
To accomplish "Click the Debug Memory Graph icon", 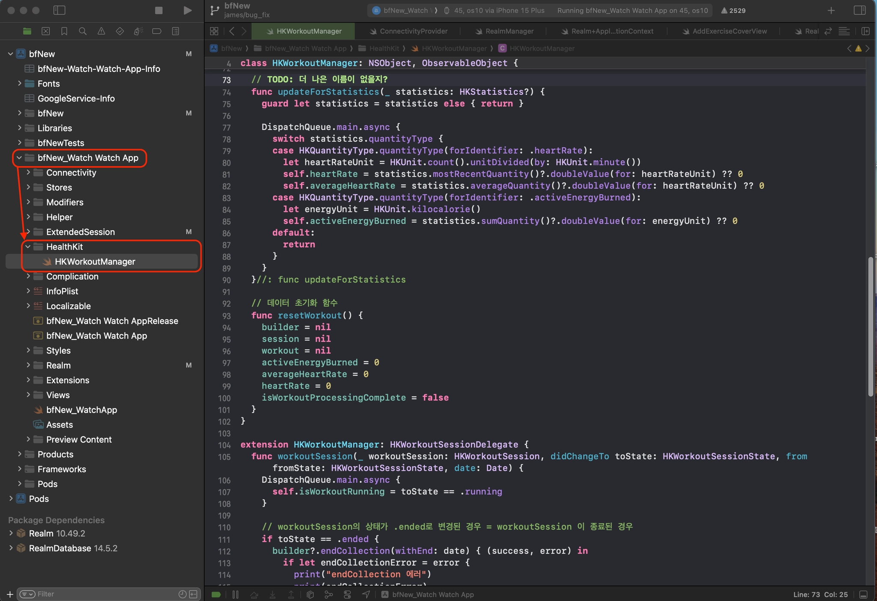I will click(x=328, y=595).
